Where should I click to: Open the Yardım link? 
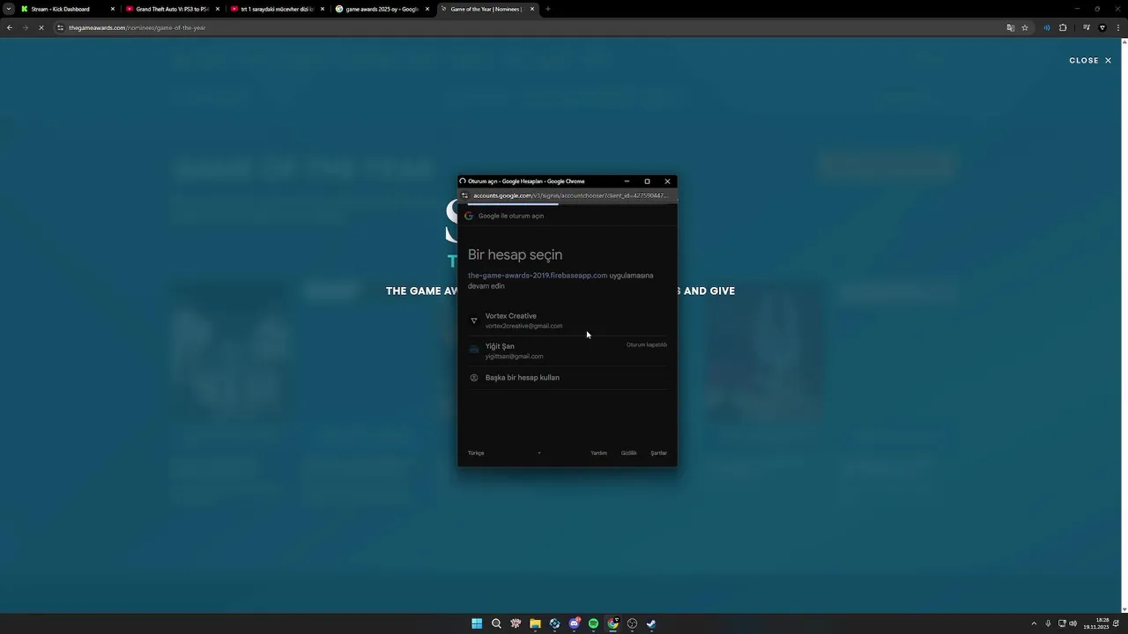point(598,453)
